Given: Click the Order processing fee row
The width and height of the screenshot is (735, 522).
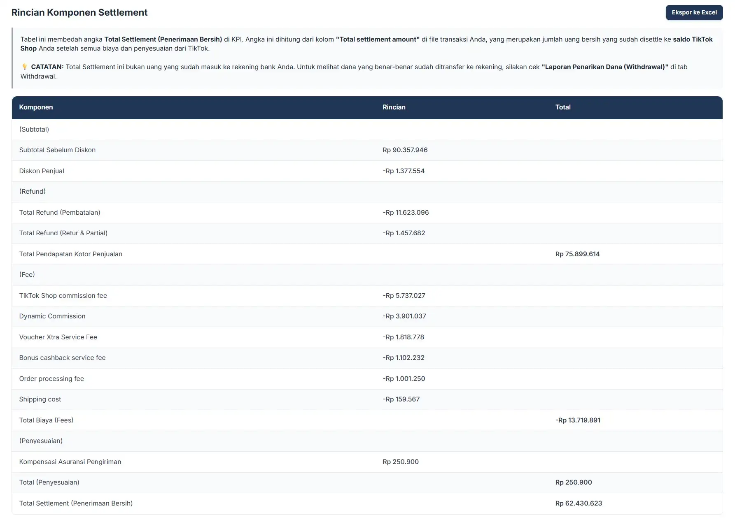Looking at the screenshot, I should (52, 378).
